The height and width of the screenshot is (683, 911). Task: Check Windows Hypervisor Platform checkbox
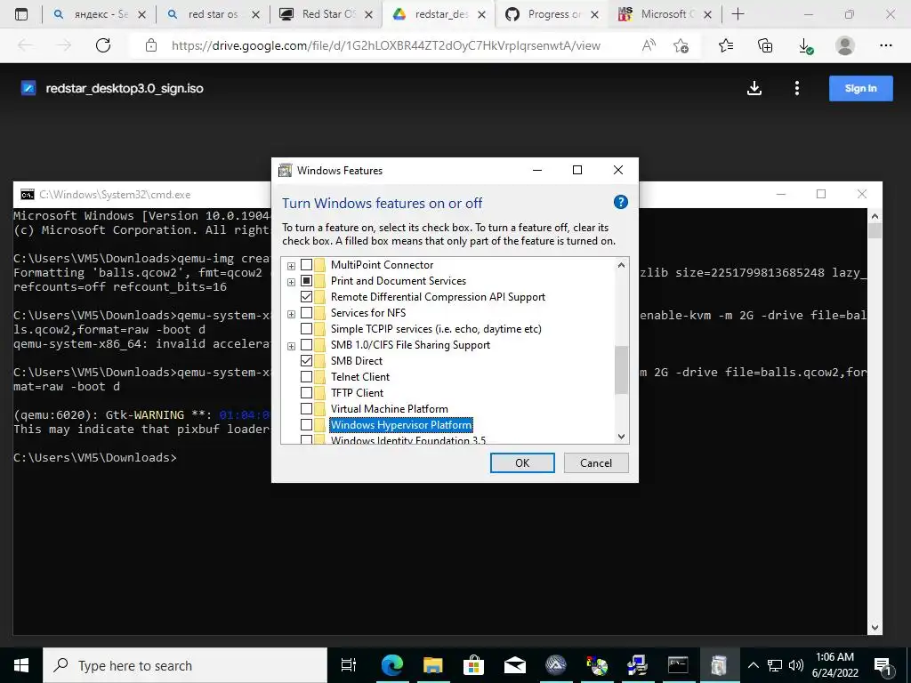(x=306, y=424)
